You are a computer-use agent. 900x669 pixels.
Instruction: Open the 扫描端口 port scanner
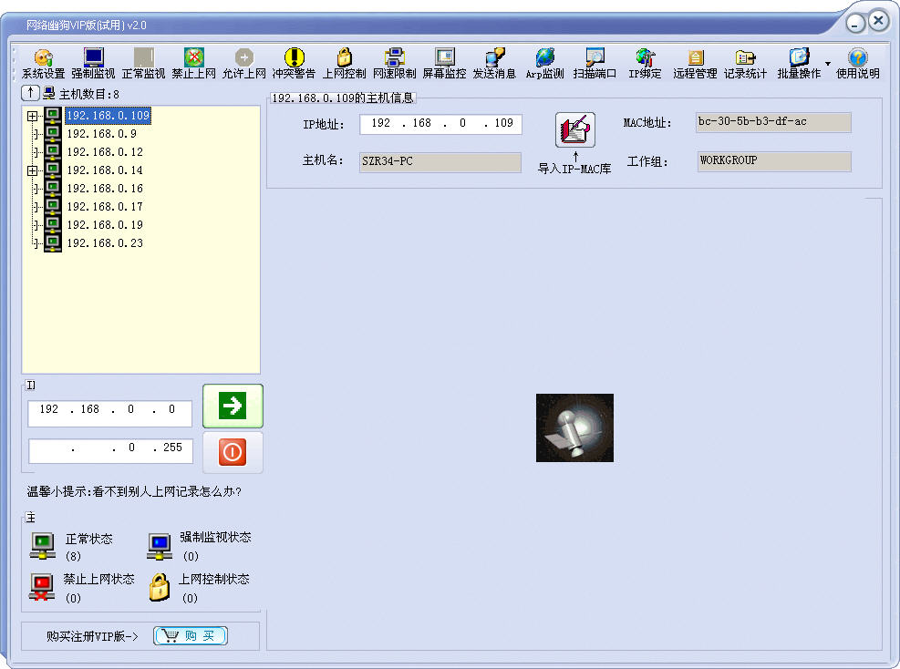coord(595,62)
